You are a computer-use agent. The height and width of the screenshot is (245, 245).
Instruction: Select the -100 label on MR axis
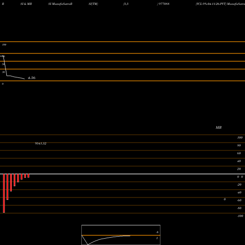[240, 216]
